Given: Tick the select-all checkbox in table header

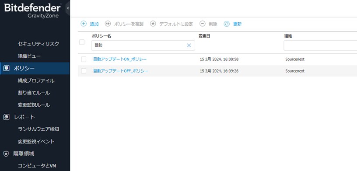Looking at the screenshot, I should click(x=82, y=42).
